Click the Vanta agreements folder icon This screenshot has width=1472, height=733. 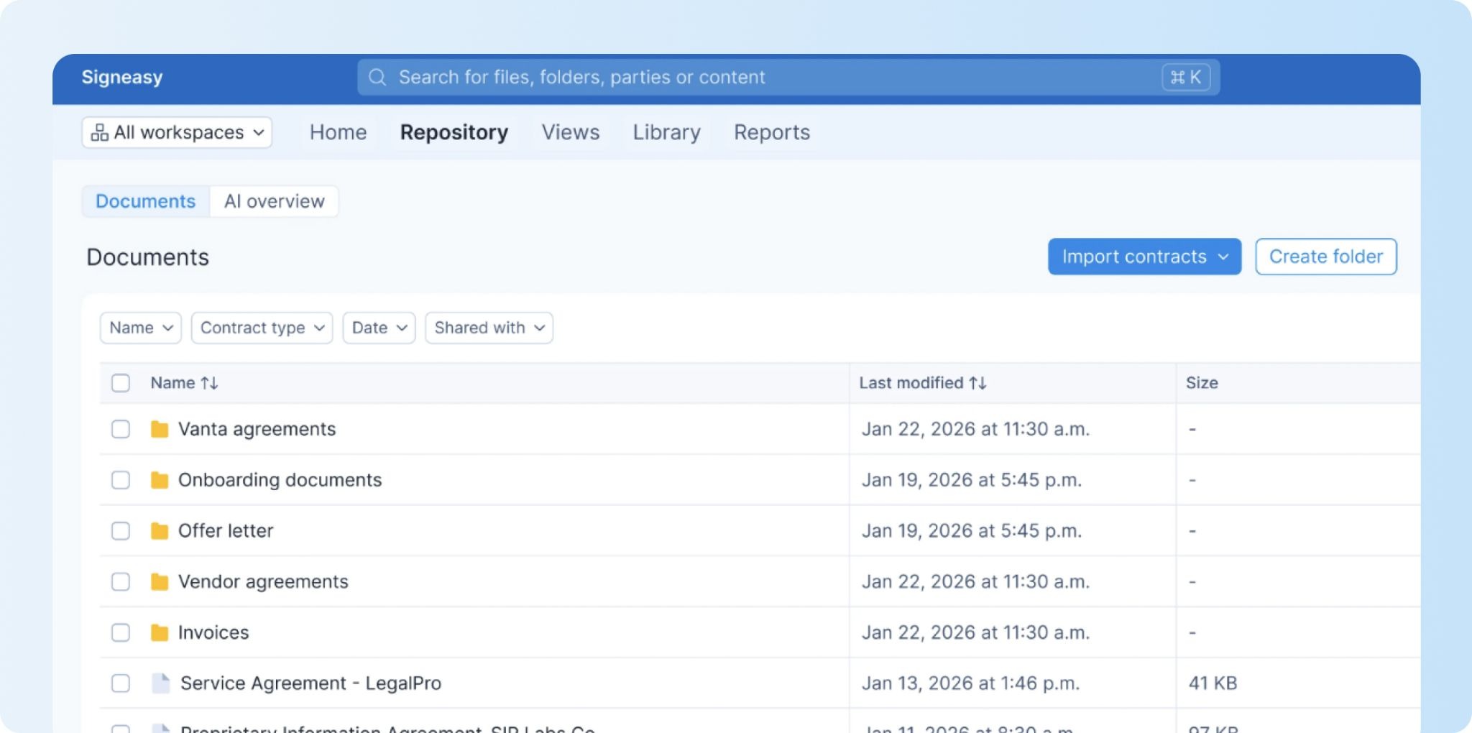160,429
